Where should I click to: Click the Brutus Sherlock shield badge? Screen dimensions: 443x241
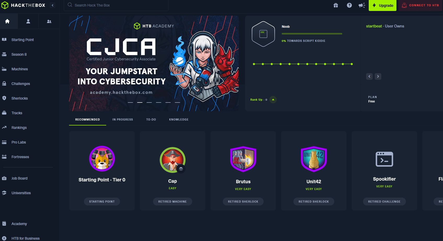243,159
